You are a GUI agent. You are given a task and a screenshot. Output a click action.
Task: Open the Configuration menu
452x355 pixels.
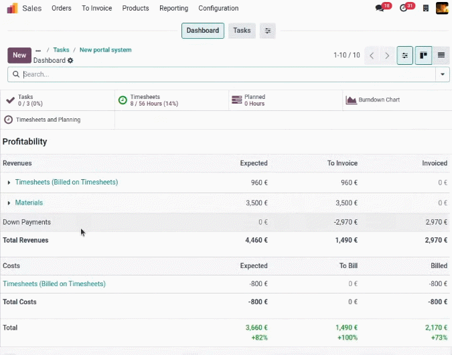218,8
